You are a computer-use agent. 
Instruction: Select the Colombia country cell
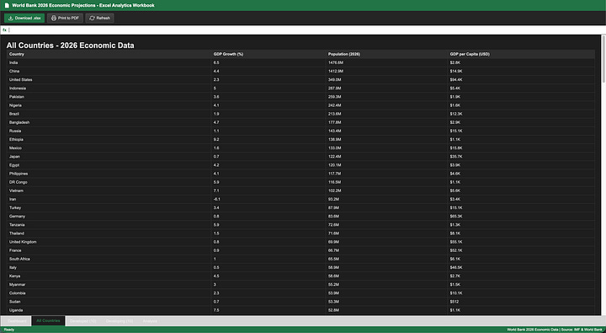tap(109, 293)
